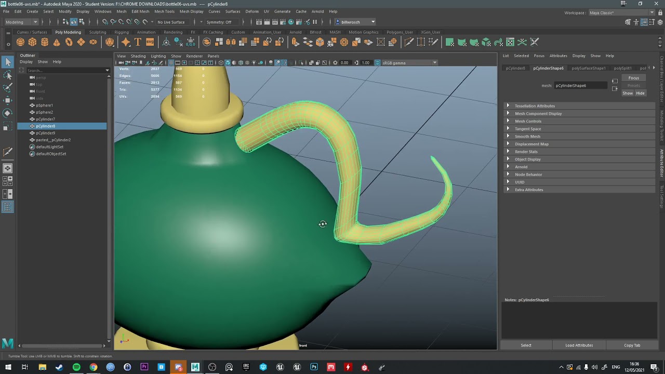665x374 pixels.
Task: Select the Lasso select tool
Action: [8, 75]
